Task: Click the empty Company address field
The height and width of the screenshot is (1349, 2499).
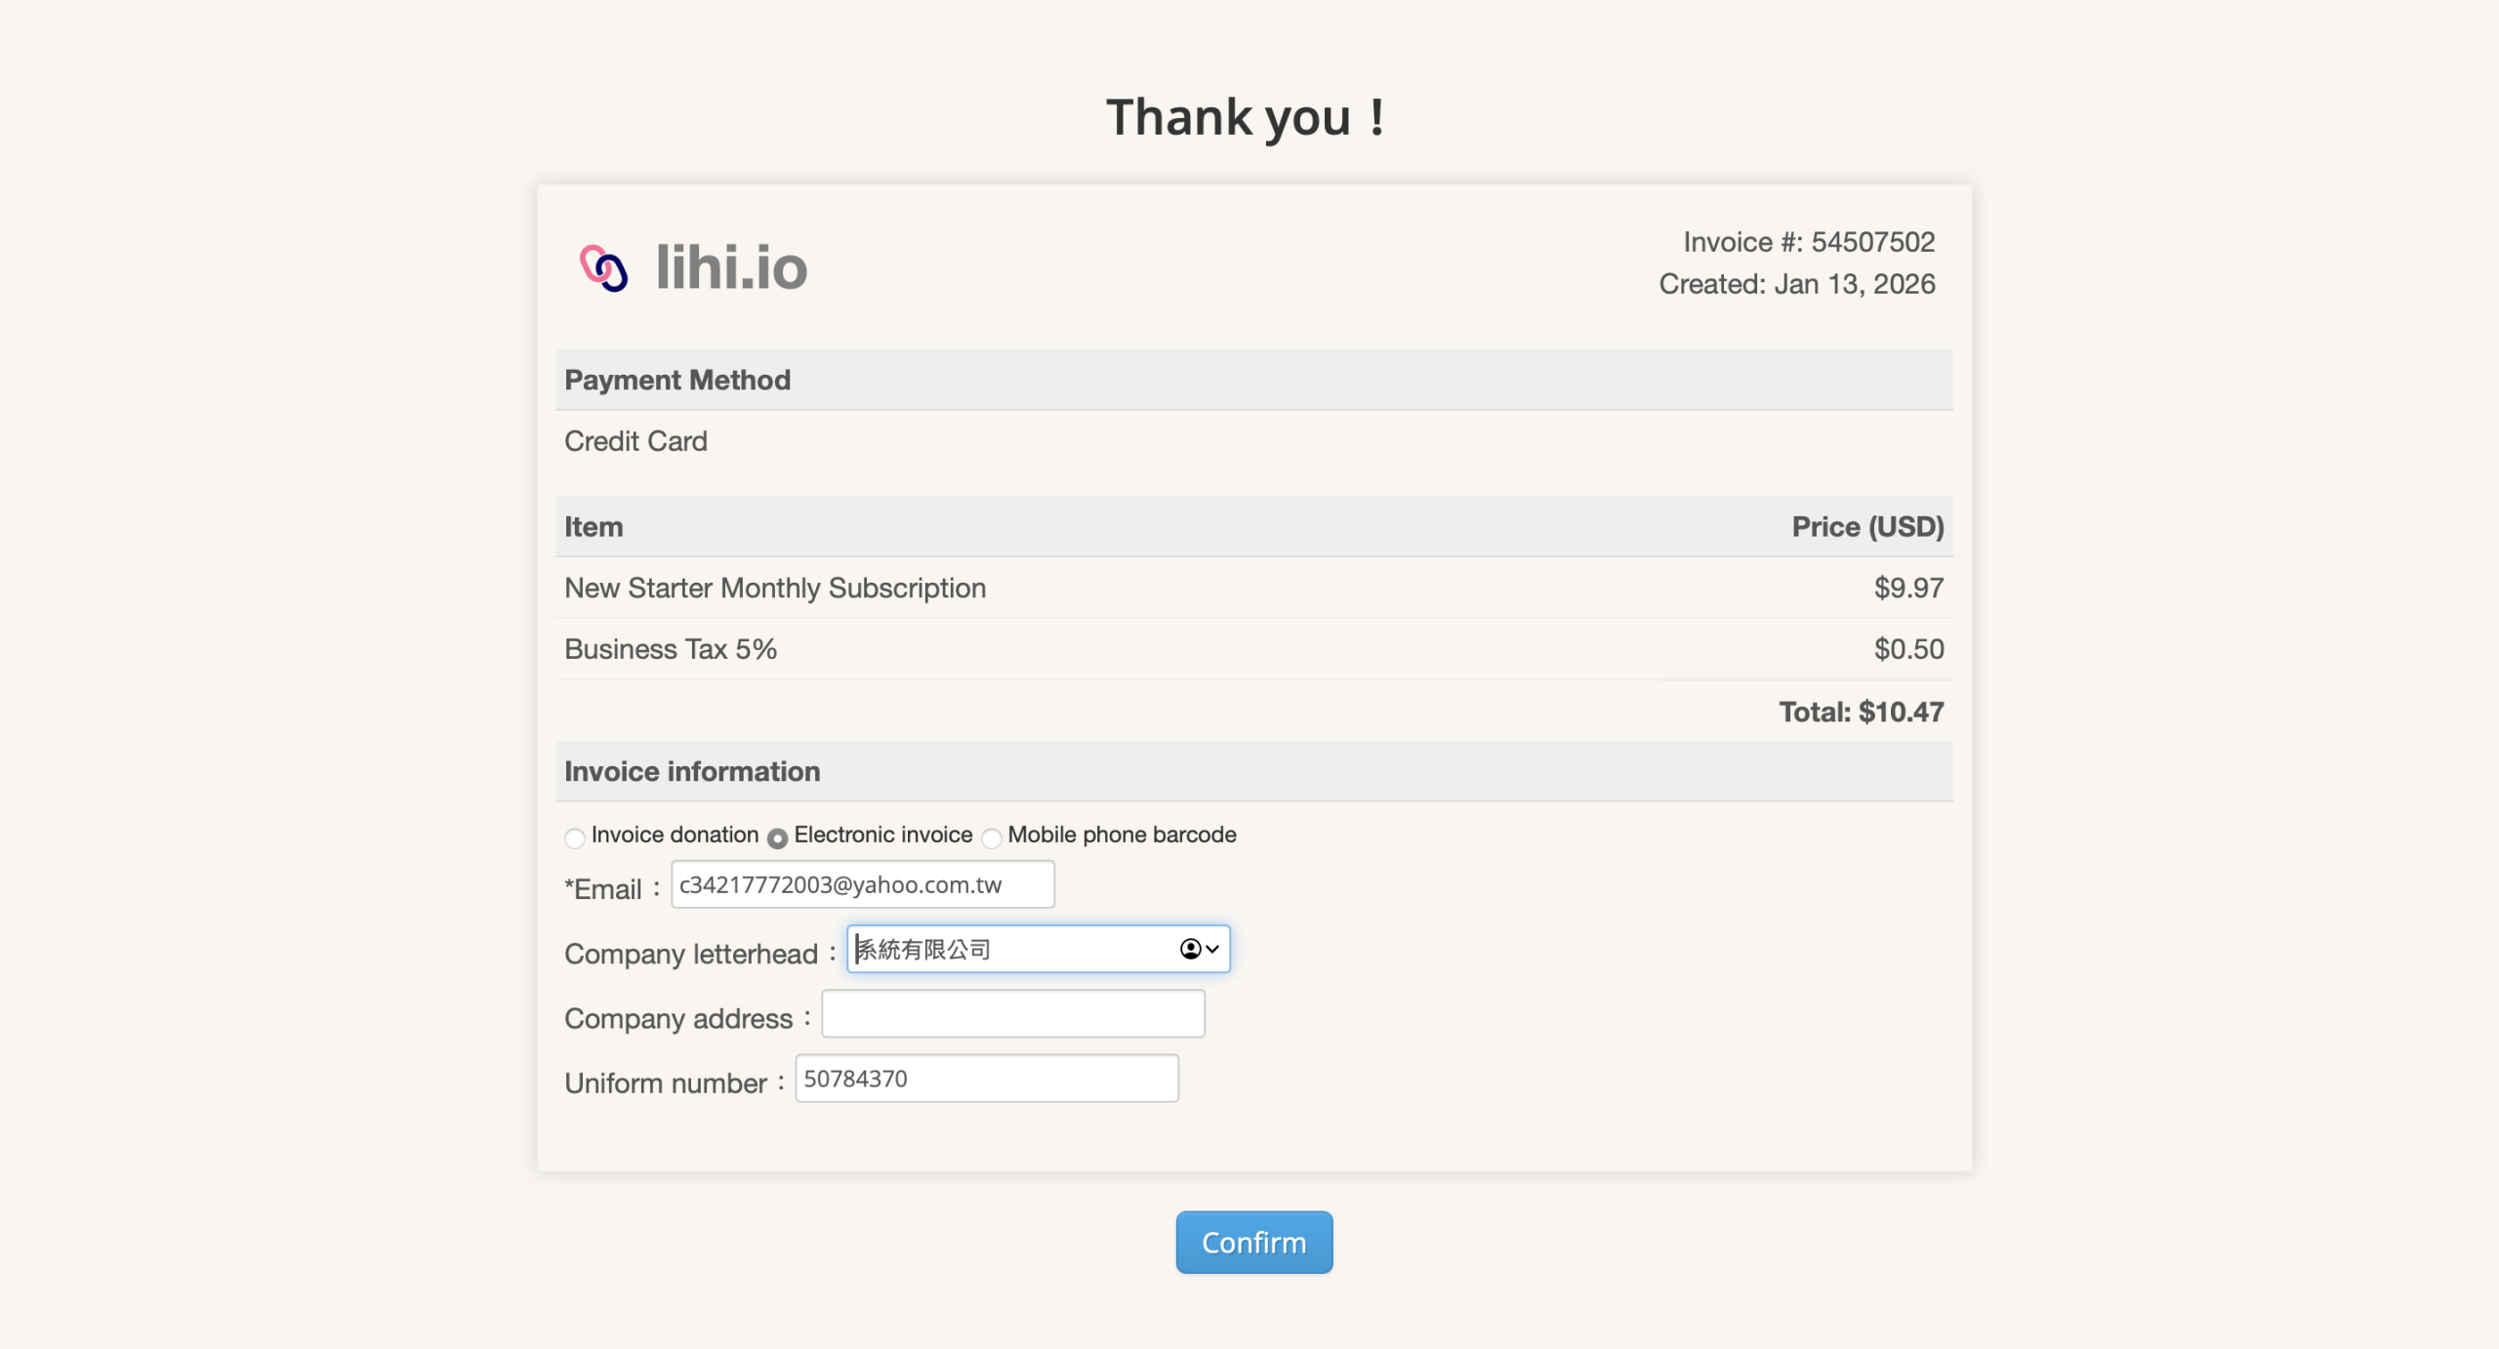Action: pyautogui.click(x=1012, y=1013)
